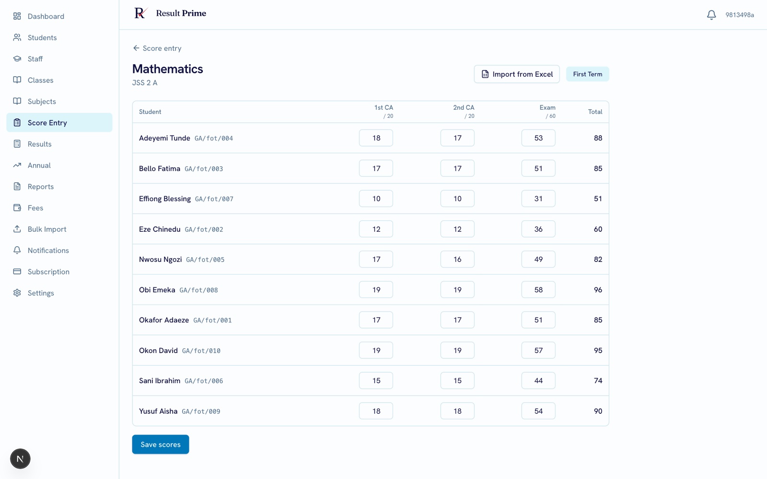Edit Nwosu Ngozi's 2nd CA score
The width and height of the screenshot is (767, 479).
click(457, 259)
